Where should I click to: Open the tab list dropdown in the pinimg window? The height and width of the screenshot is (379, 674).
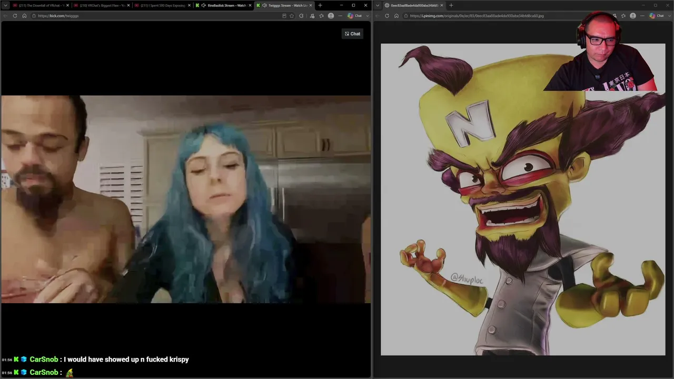coord(378,5)
